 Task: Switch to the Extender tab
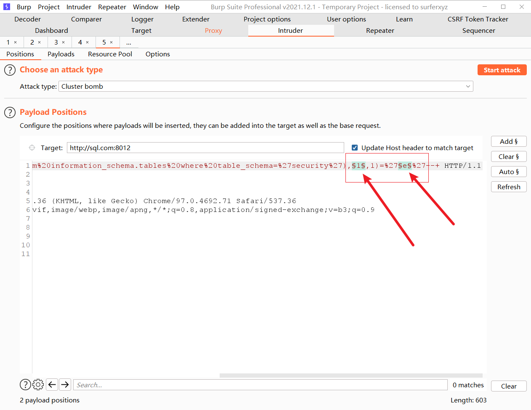coord(196,19)
